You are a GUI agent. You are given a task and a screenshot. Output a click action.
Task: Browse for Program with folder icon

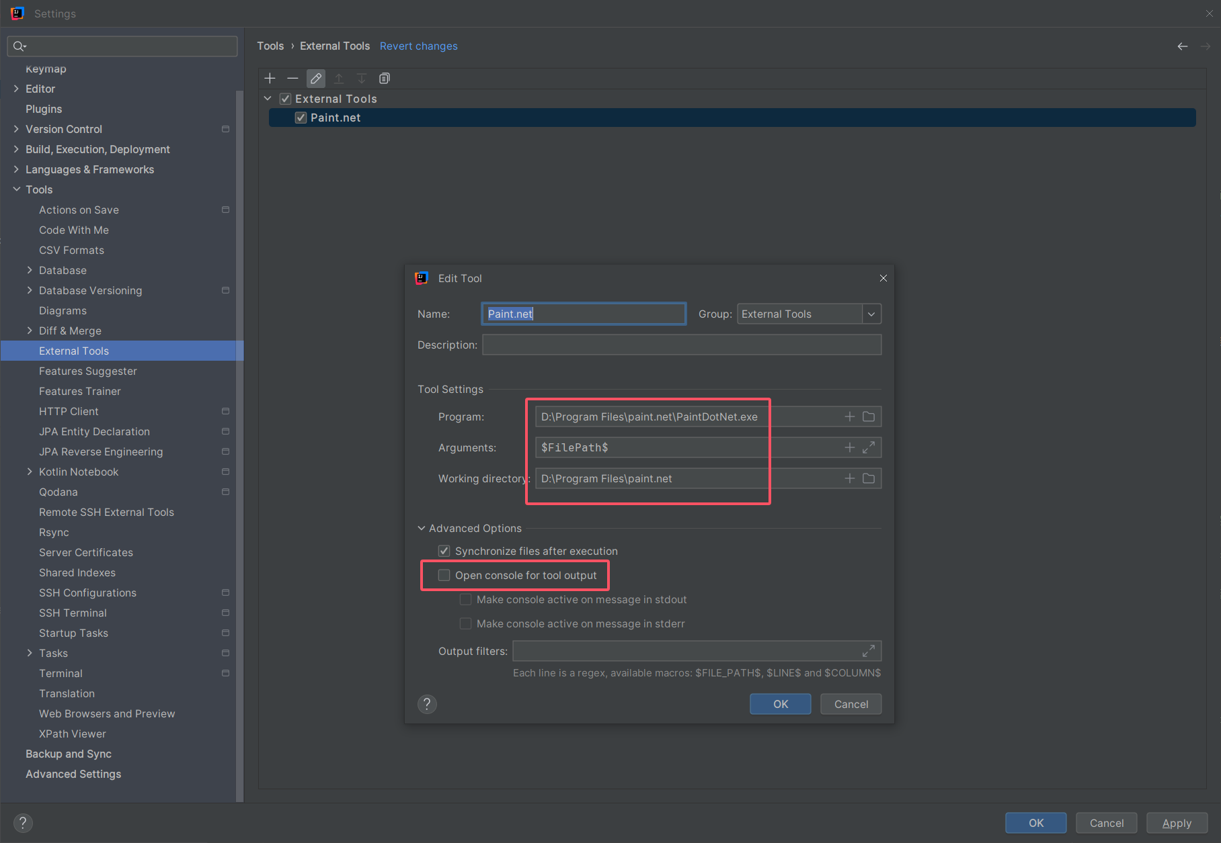[869, 416]
